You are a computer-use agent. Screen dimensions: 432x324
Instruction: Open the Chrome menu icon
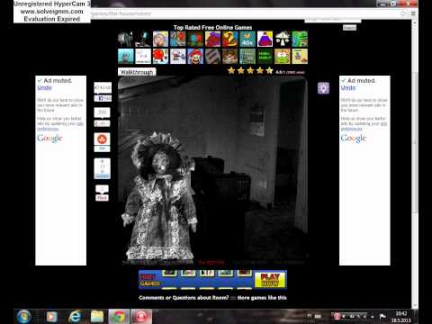tap(413, 13)
